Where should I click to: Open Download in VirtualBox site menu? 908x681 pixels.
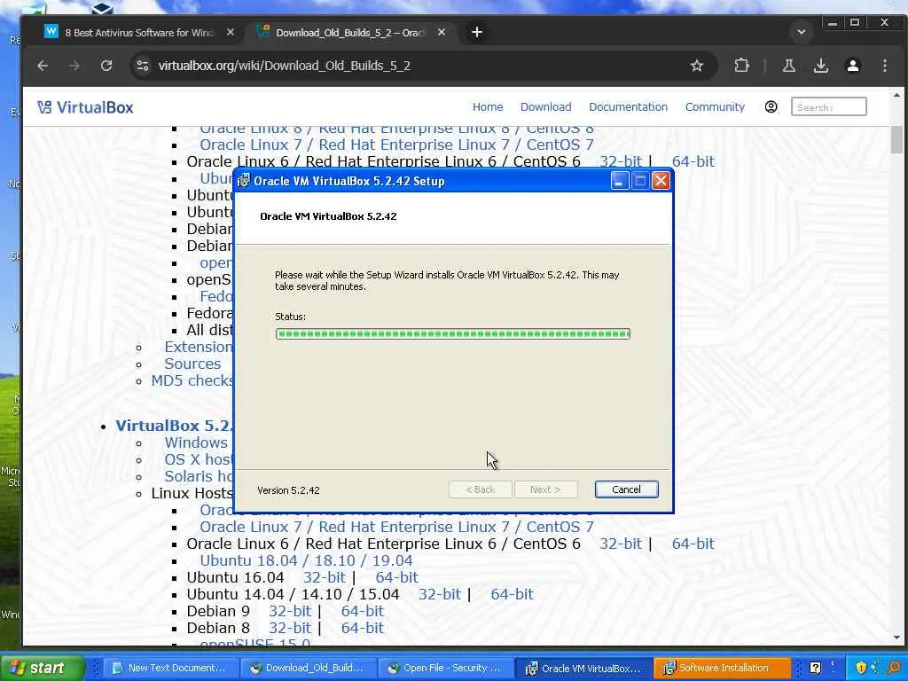click(x=545, y=107)
